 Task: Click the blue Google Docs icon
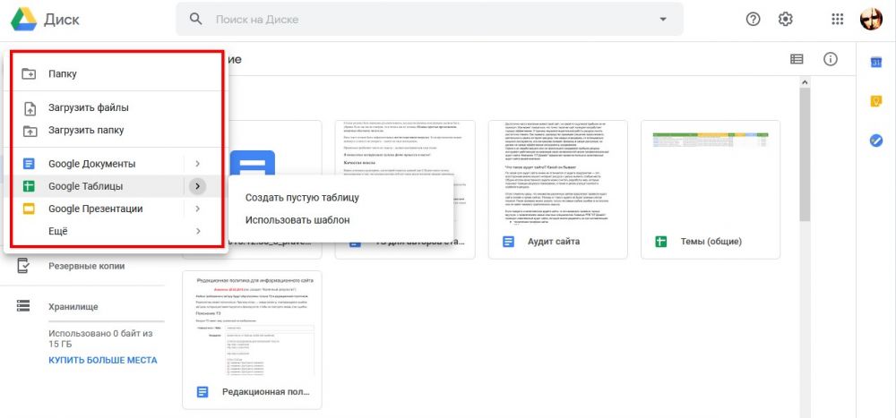tap(30, 164)
